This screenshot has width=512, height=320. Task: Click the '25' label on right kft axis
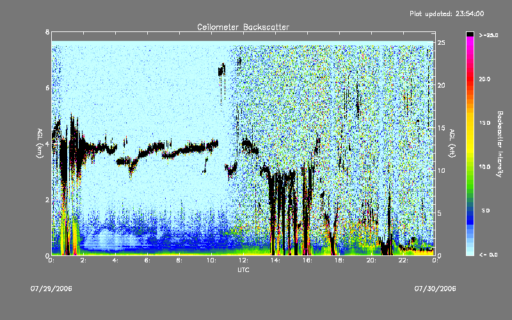[441, 43]
